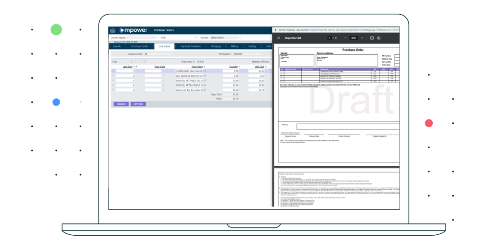489x247 pixels.
Task: Open description details icon for Grand and Toy row
Action: click(205, 90)
